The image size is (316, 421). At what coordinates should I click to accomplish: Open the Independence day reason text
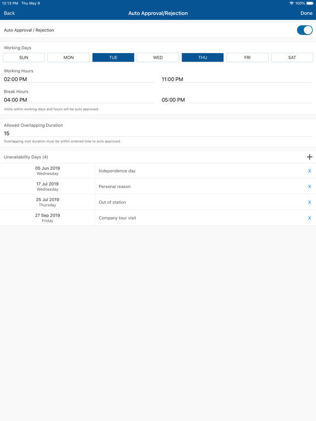pyautogui.click(x=117, y=171)
